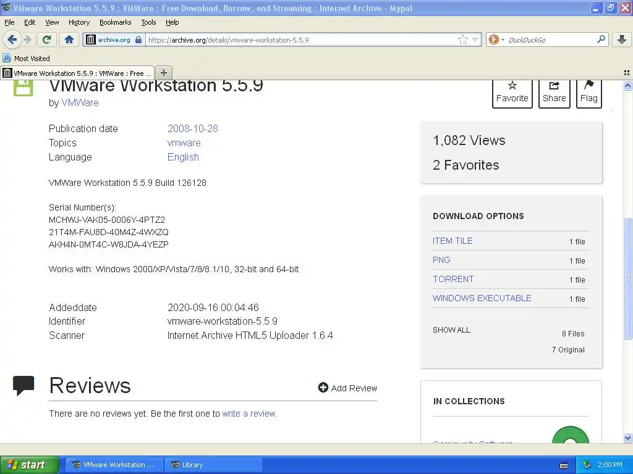The width and height of the screenshot is (633, 474).
Task: Click the scrollbar down arrow
Action: pyautogui.click(x=627, y=438)
